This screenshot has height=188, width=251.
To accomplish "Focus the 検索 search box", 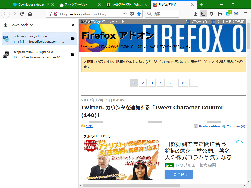I will [x=162, y=14].
